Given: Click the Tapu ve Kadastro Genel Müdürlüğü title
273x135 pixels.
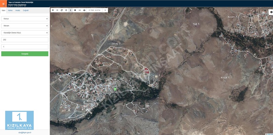Looking at the screenshot, I should pos(21,2).
